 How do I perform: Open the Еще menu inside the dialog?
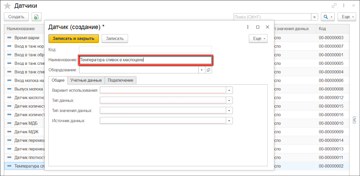(x=258, y=39)
